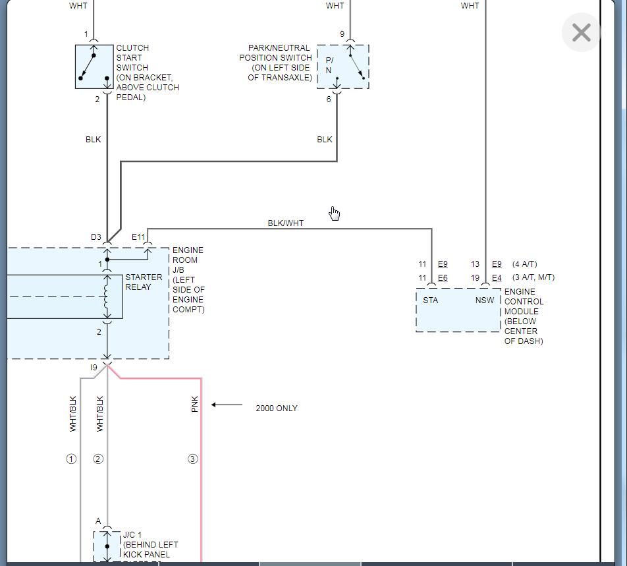Click the park/neutral switch dashed symbol box
This screenshot has height=566, width=627.
342,67
